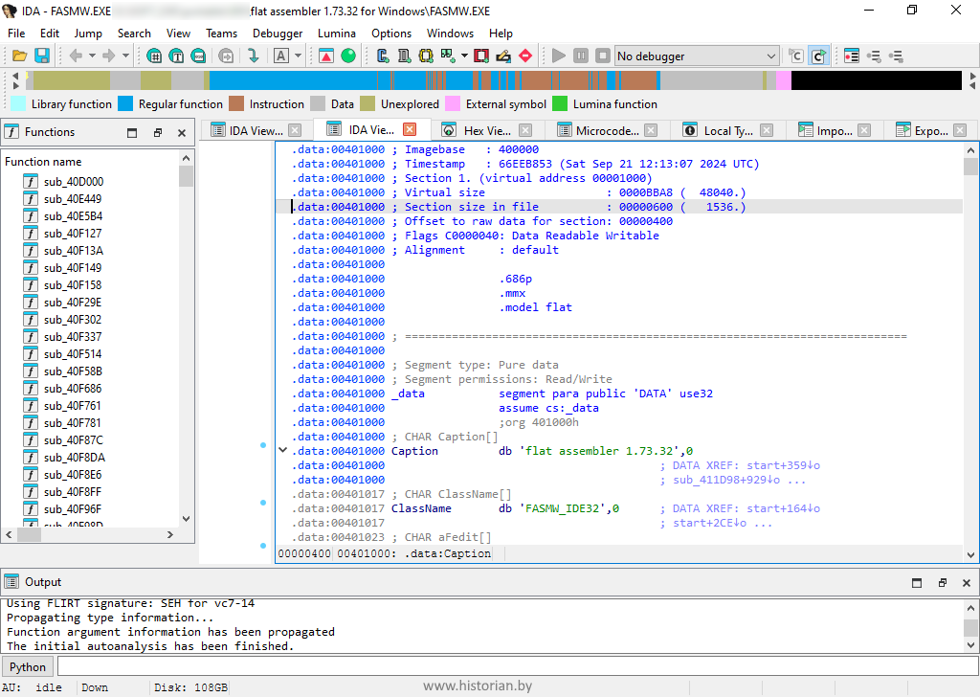Open the Lumina menu
Screen dimensions: 980x697
(337, 34)
